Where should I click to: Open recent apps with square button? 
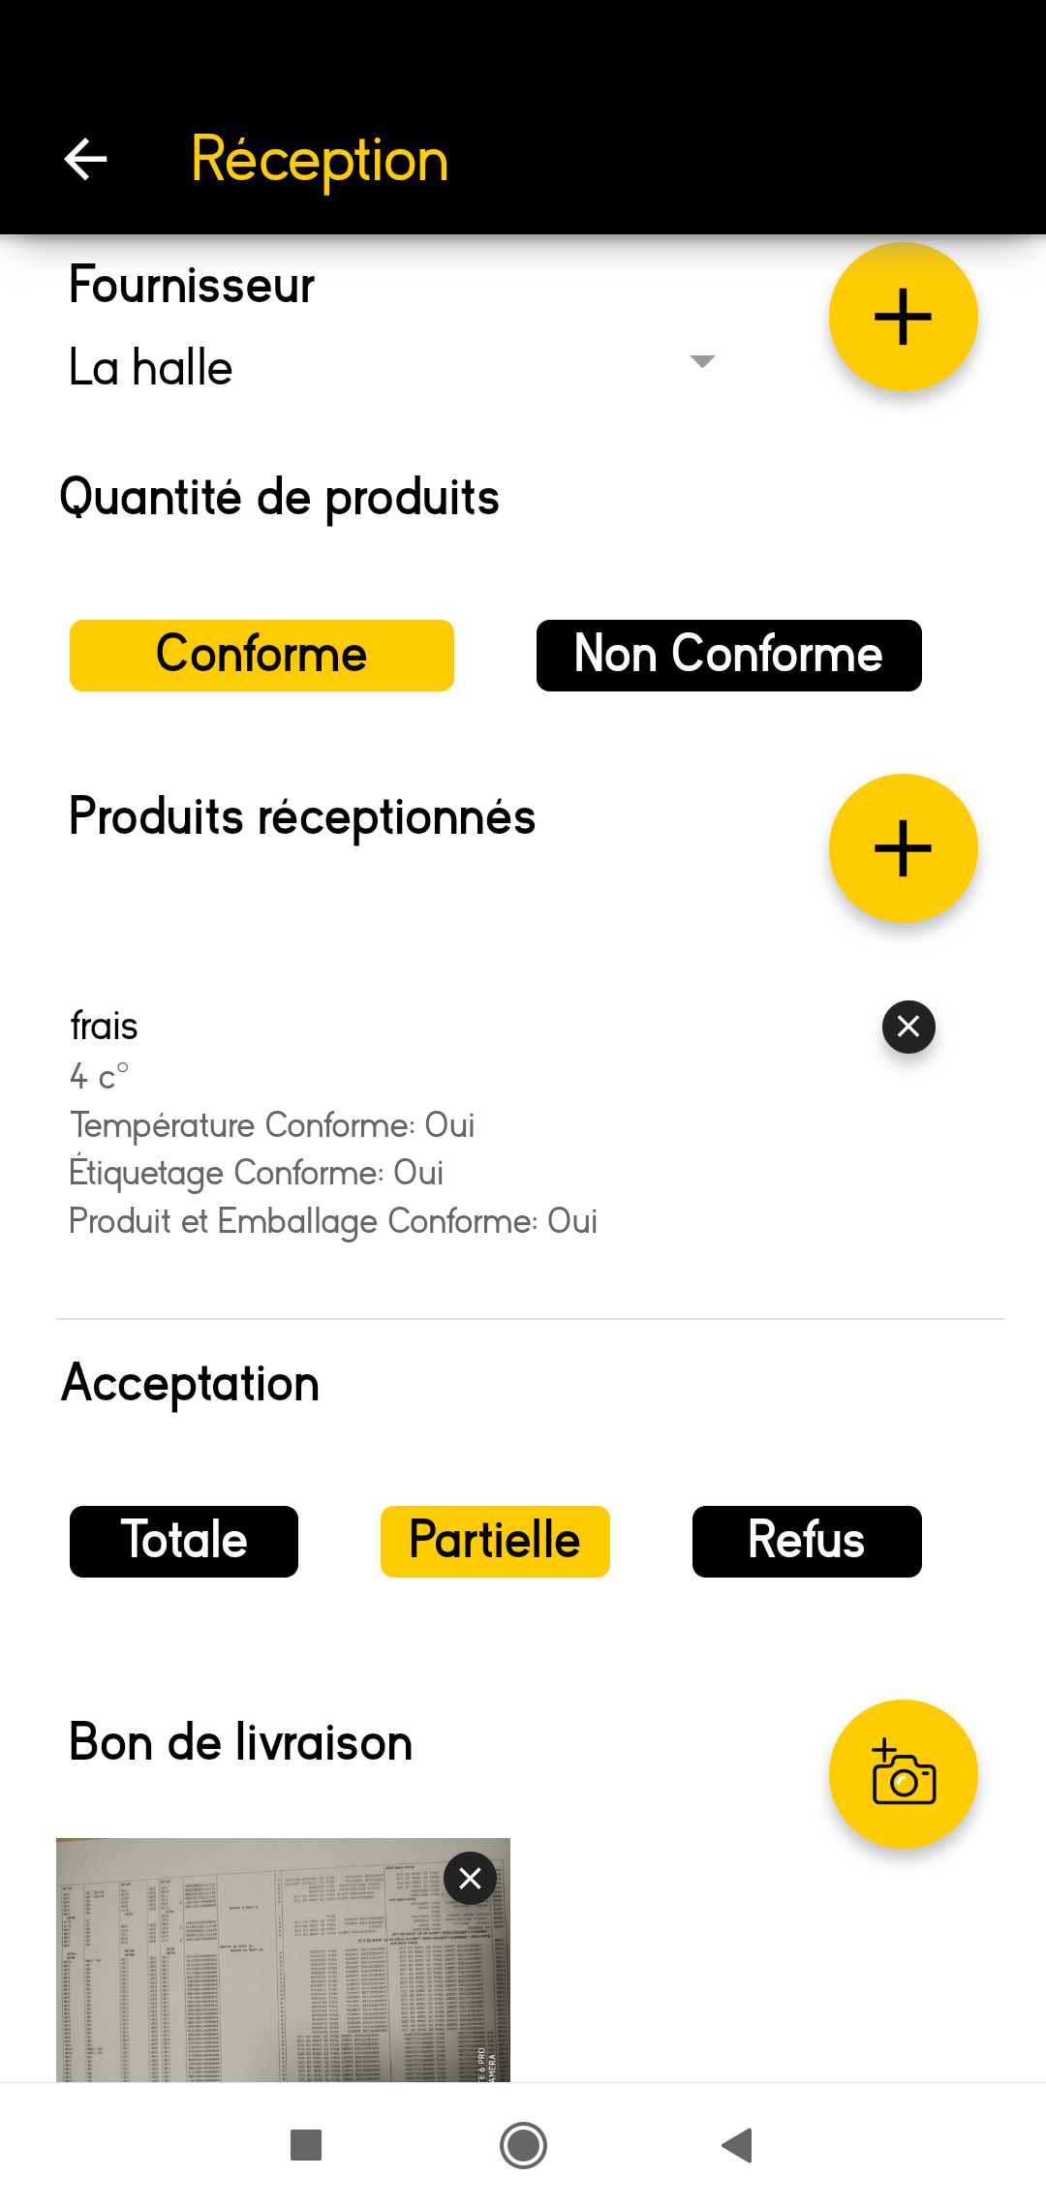click(306, 2145)
